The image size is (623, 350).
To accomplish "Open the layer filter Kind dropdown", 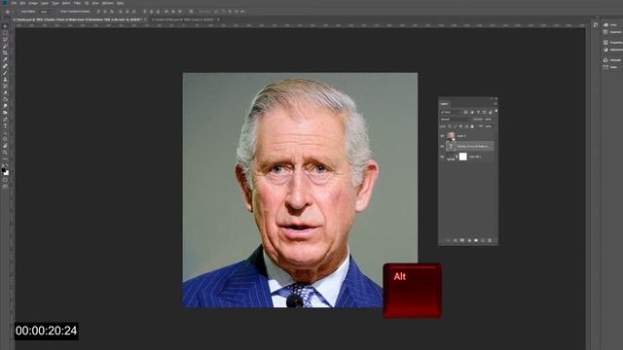I will [451, 113].
